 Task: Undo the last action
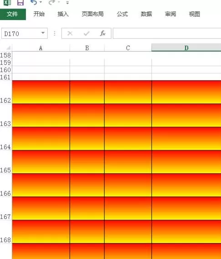pyautogui.click(x=34, y=2)
